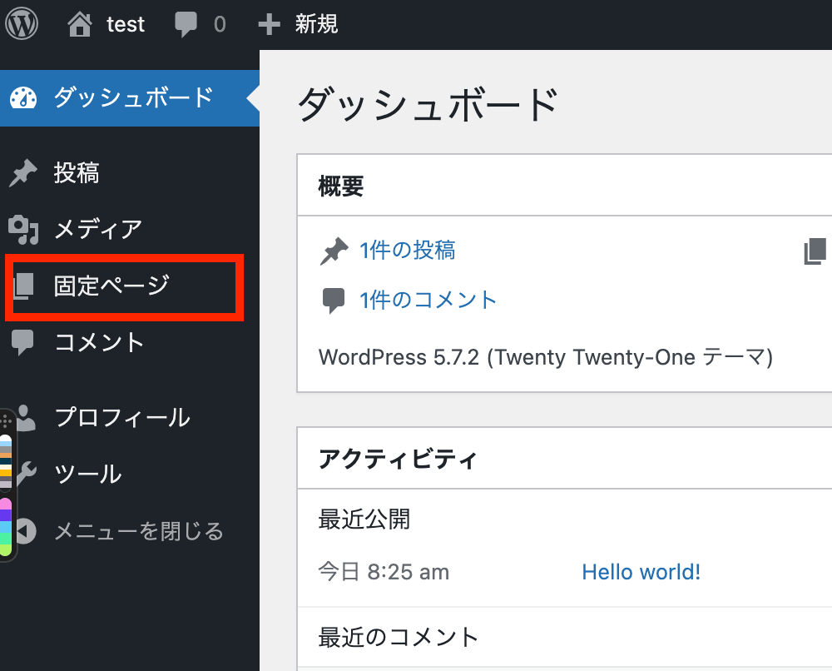The height and width of the screenshot is (671, 832).
Task: Click the lower purple-and-green gradient overlay widget
Action: pos(6,527)
